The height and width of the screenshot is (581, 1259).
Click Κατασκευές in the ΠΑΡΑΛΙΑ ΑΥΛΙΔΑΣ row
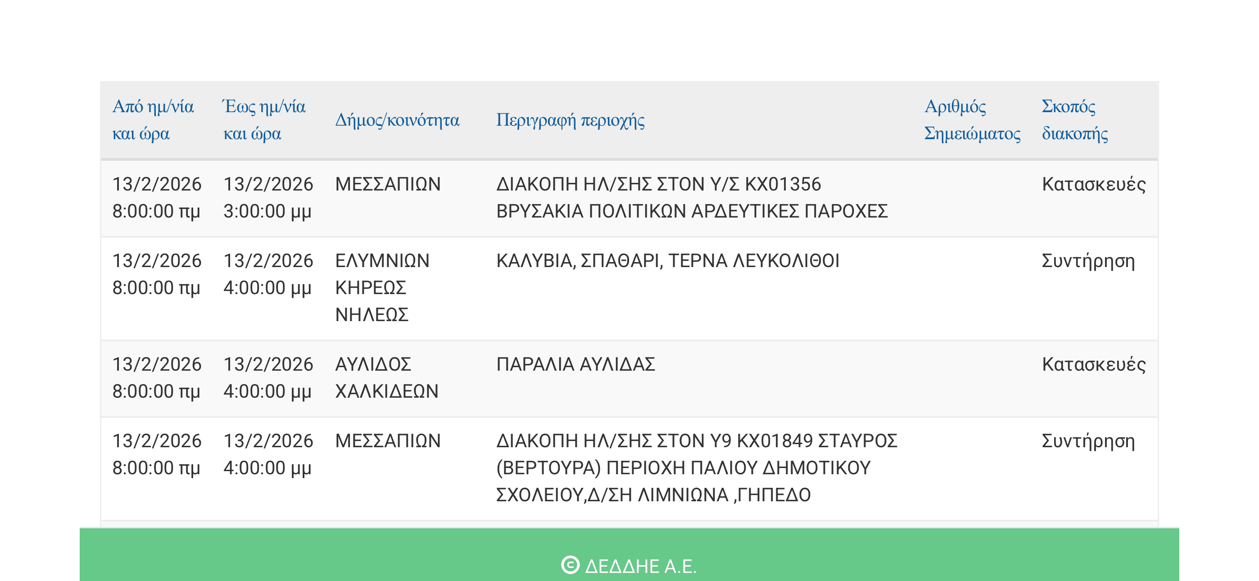(x=1093, y=364)
